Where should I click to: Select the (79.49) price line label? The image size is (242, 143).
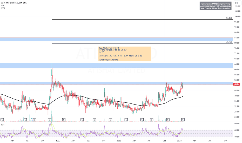(x=228, y=42)
